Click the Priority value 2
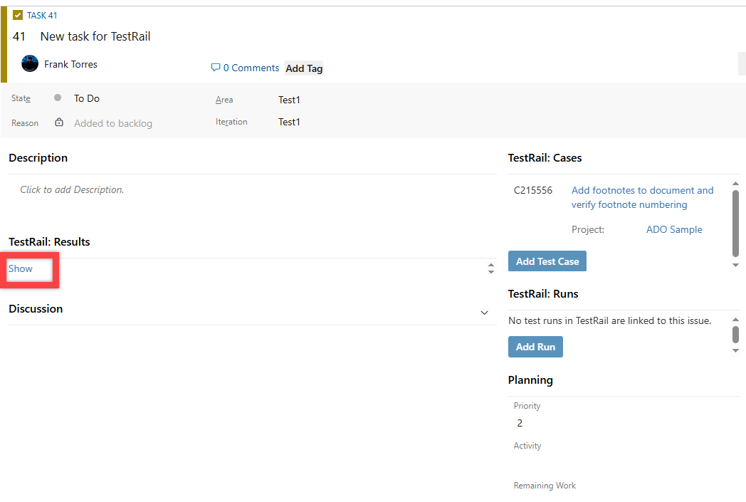The image size is (746, 502). [520, 423]
